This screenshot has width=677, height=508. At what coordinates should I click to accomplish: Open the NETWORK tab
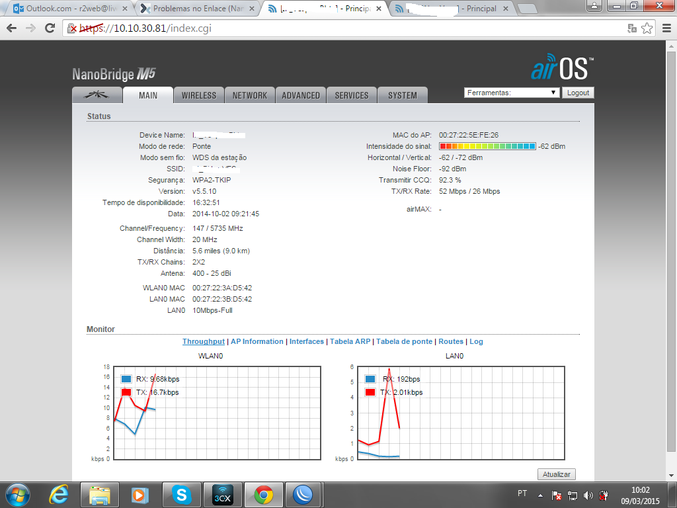pyautogui.click(x=249, y=95)
